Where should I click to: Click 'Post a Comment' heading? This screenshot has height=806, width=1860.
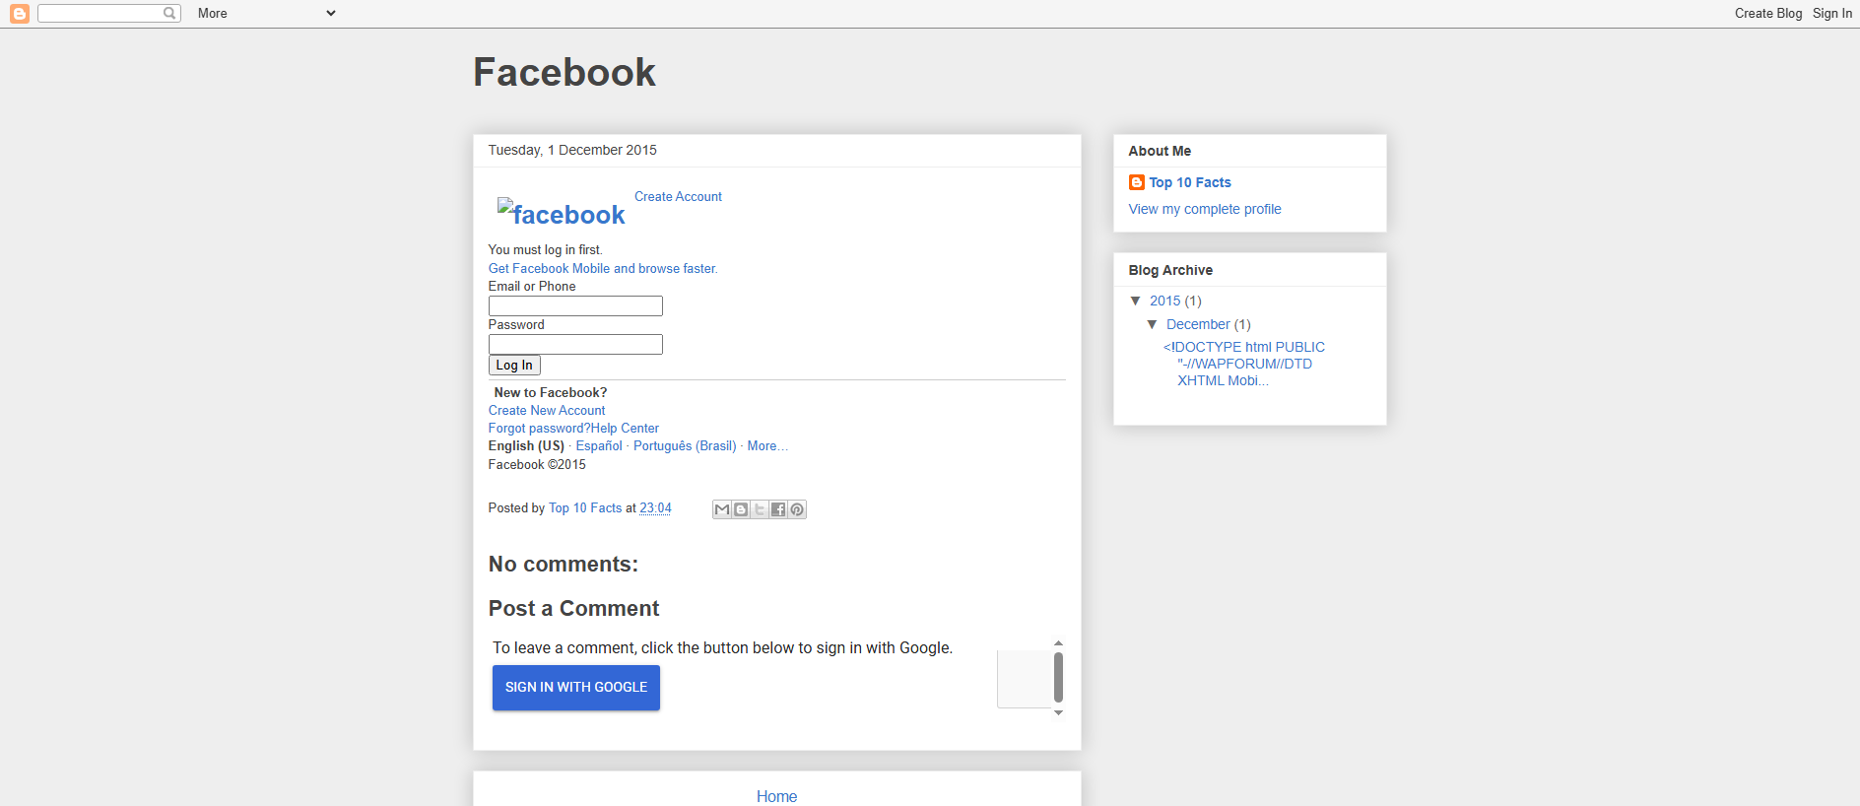coord(574,609)
